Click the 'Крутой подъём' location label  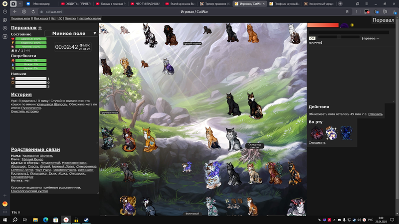(x=192, y=43)
